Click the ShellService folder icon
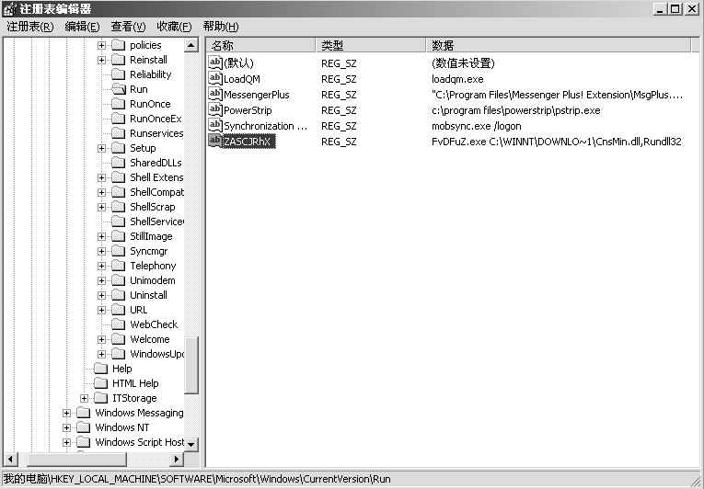The image size is (704, 489). pyautogui.click(x=118, y=222)
